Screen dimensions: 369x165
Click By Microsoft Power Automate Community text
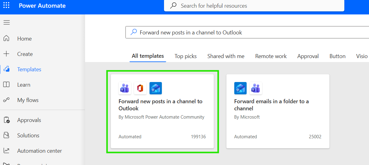click(x=162, y=117)
